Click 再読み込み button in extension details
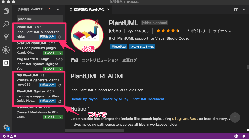The height and width of the screenshot is (139, 249). [x=119, y=47]
